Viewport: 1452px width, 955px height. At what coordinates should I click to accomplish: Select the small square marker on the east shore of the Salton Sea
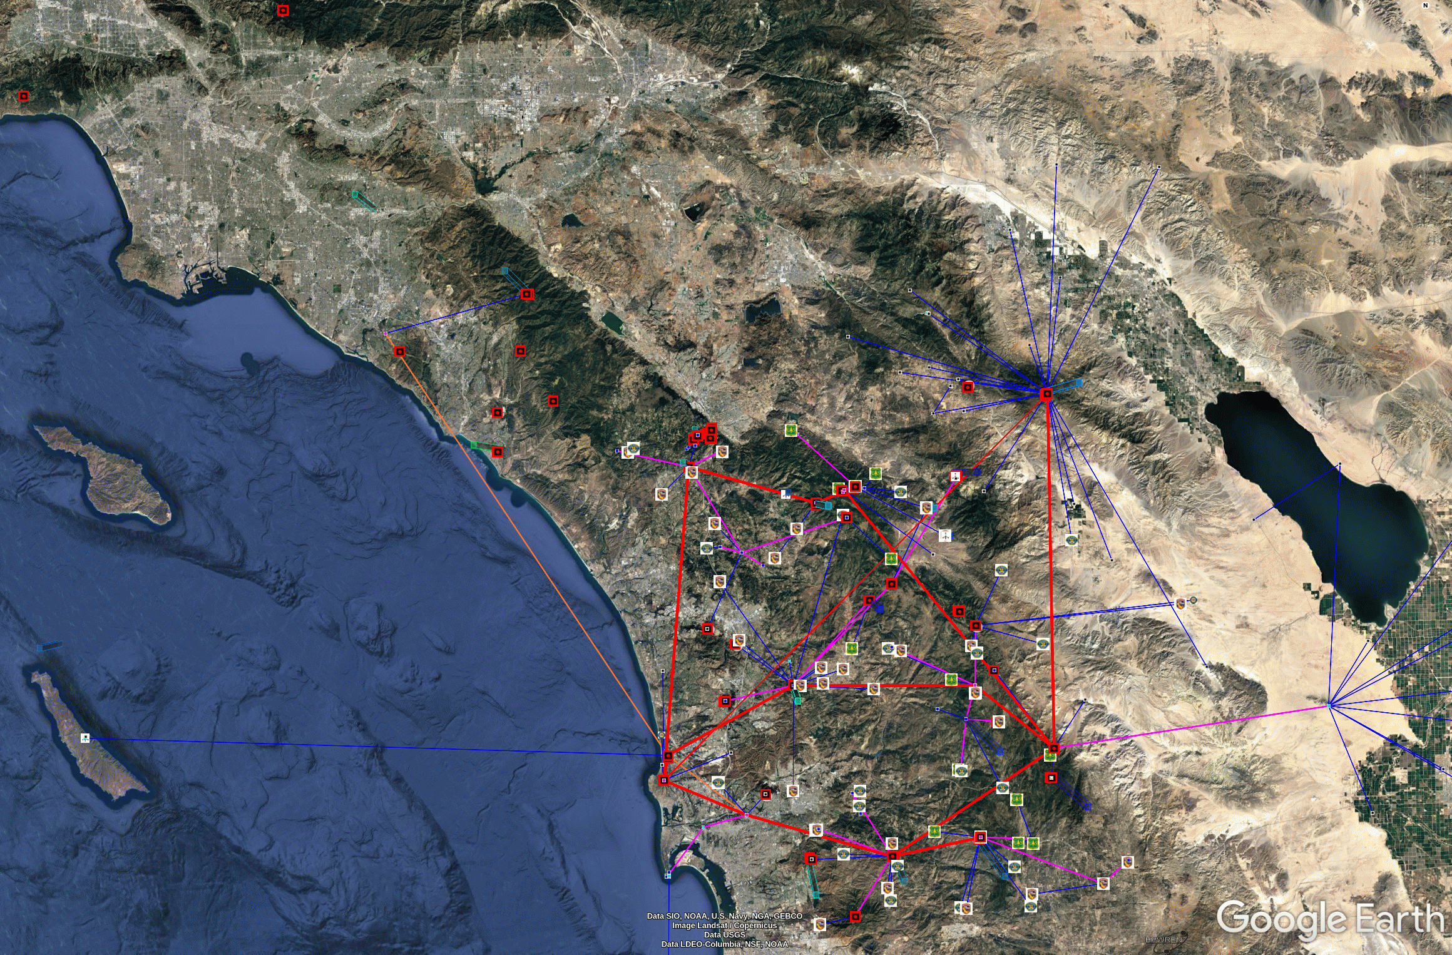[x=1340, y=464]
